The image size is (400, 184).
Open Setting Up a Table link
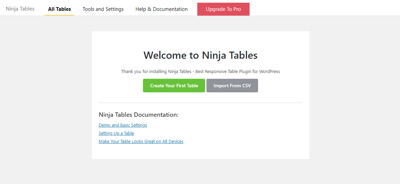coord(116,133)
